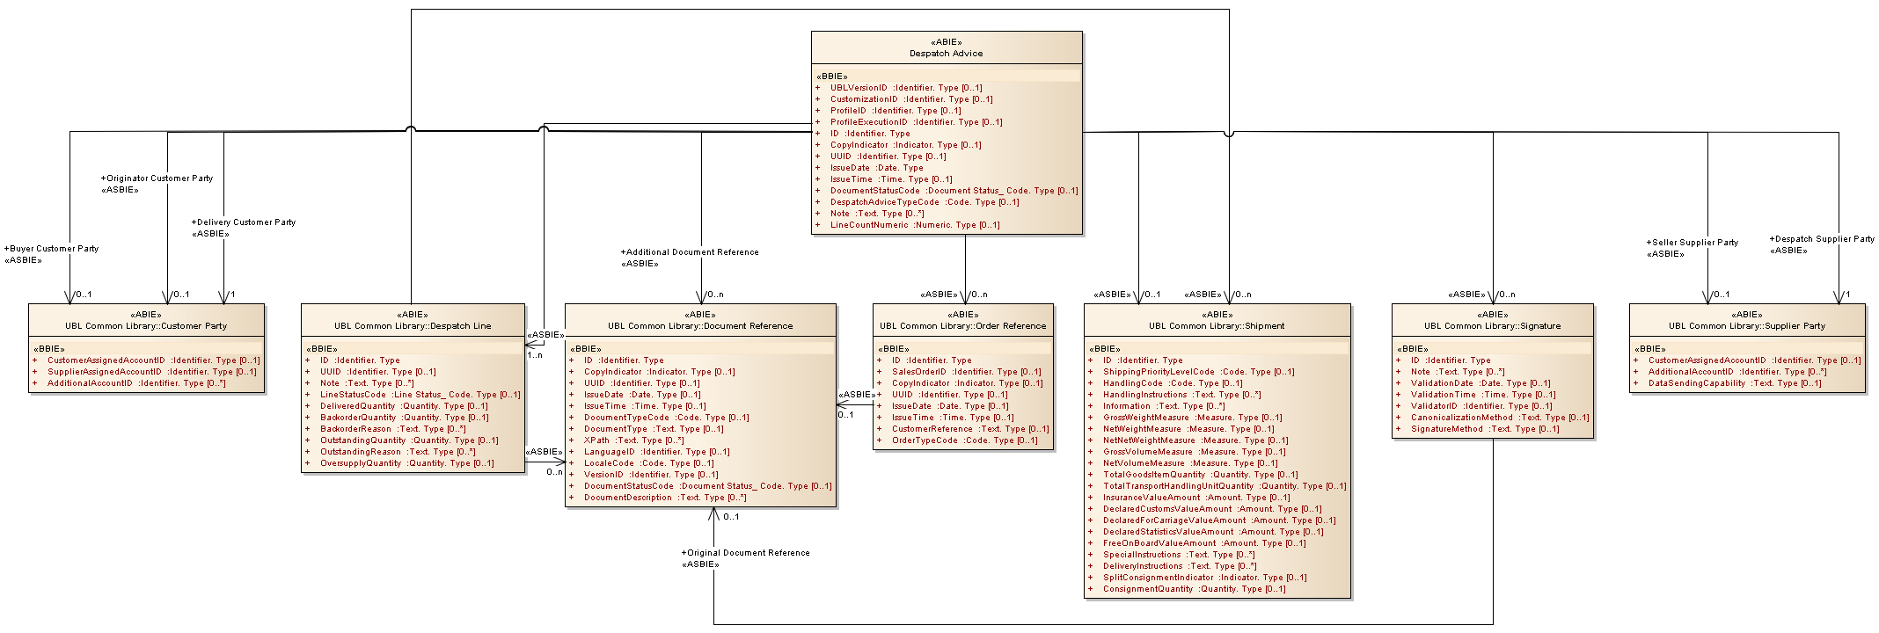Screen dimensions: 1879x633
Task: Click the UBL Common Library::Customer Party box title
Action: click(146, 326)
